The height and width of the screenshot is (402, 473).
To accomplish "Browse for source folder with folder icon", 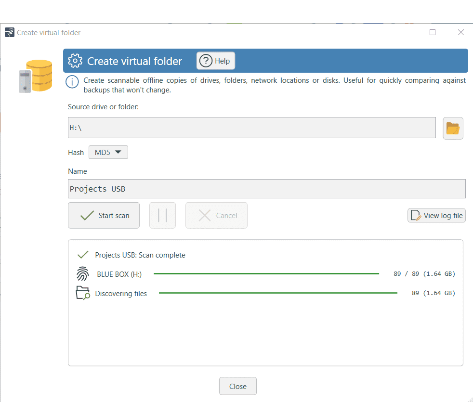I will pyautogui.click(x=453, y=128).
